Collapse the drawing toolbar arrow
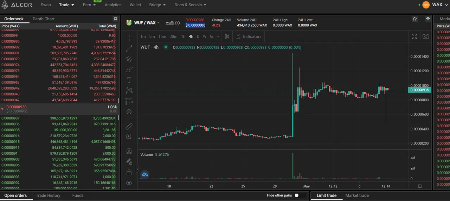Viewport: 450px width, 201px height. 137,169
